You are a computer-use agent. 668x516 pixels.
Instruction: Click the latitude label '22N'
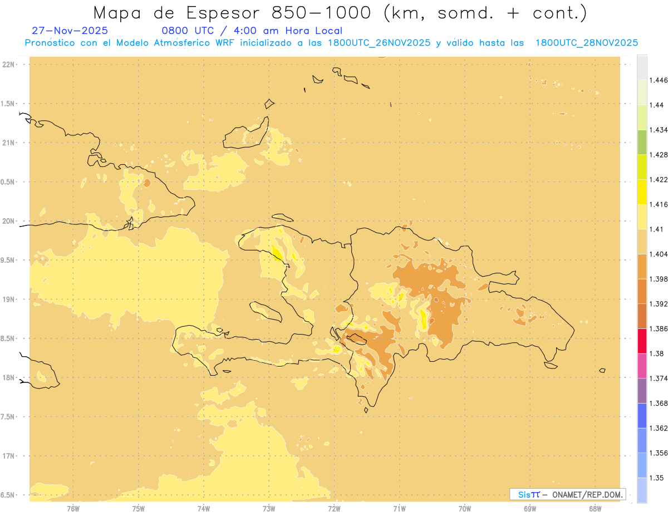click(x=8, y=65)
